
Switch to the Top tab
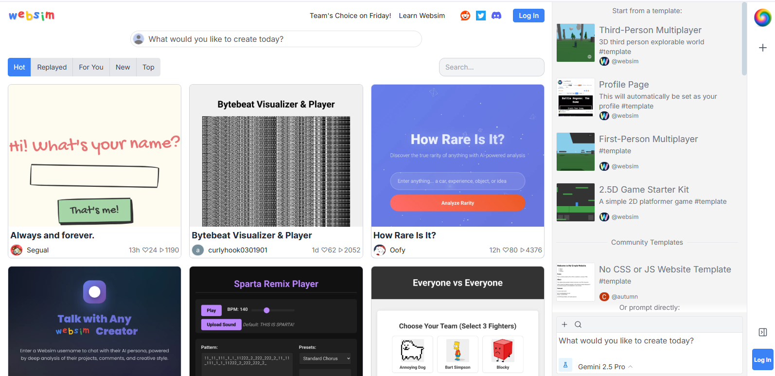click(x=148, y=67)
